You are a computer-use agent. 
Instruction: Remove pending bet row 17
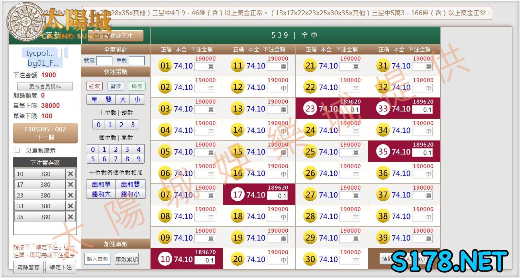pyautogui.click(x=71, y=184)
